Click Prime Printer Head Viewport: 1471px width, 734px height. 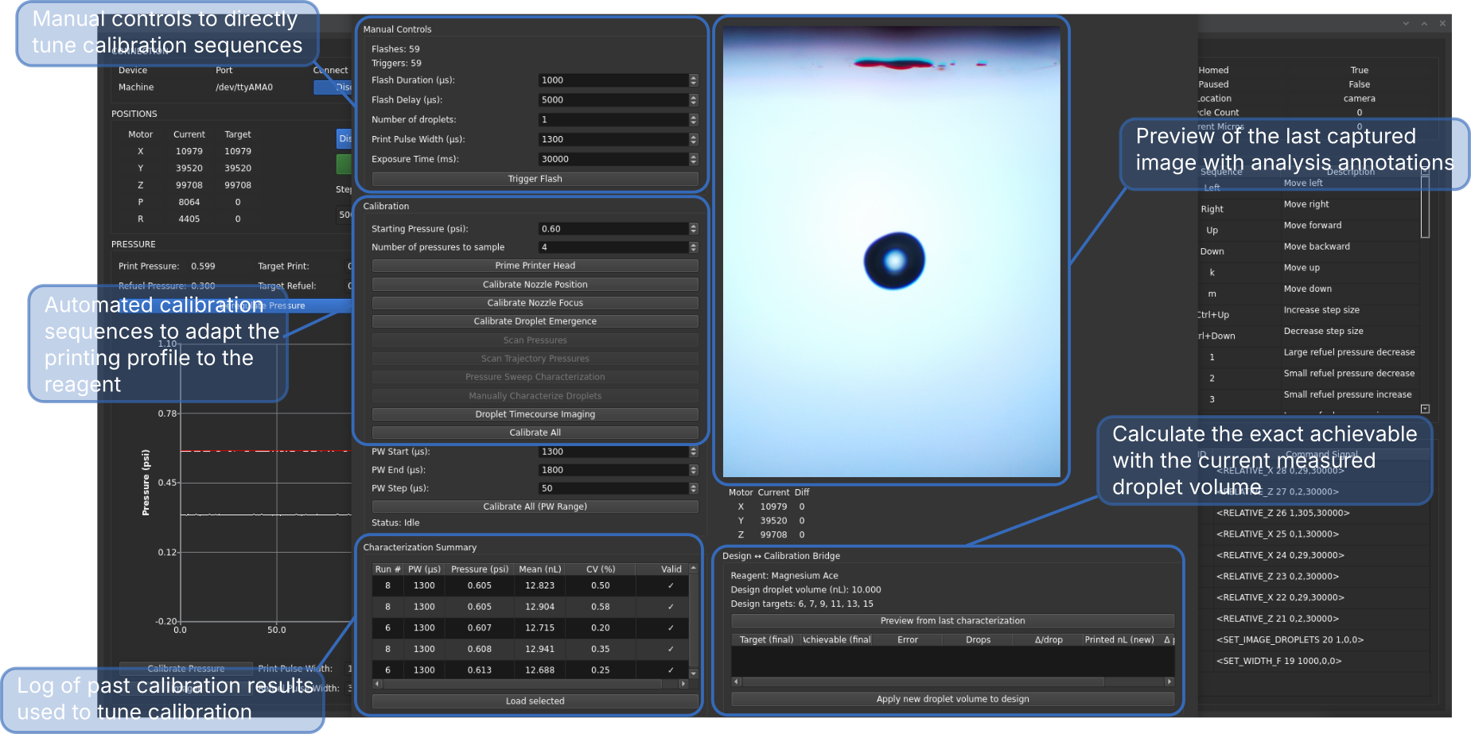click(534, 265)
